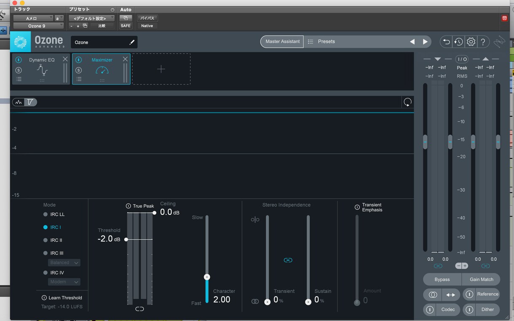Select the IRC LL mode

click(x=46, y=214)
